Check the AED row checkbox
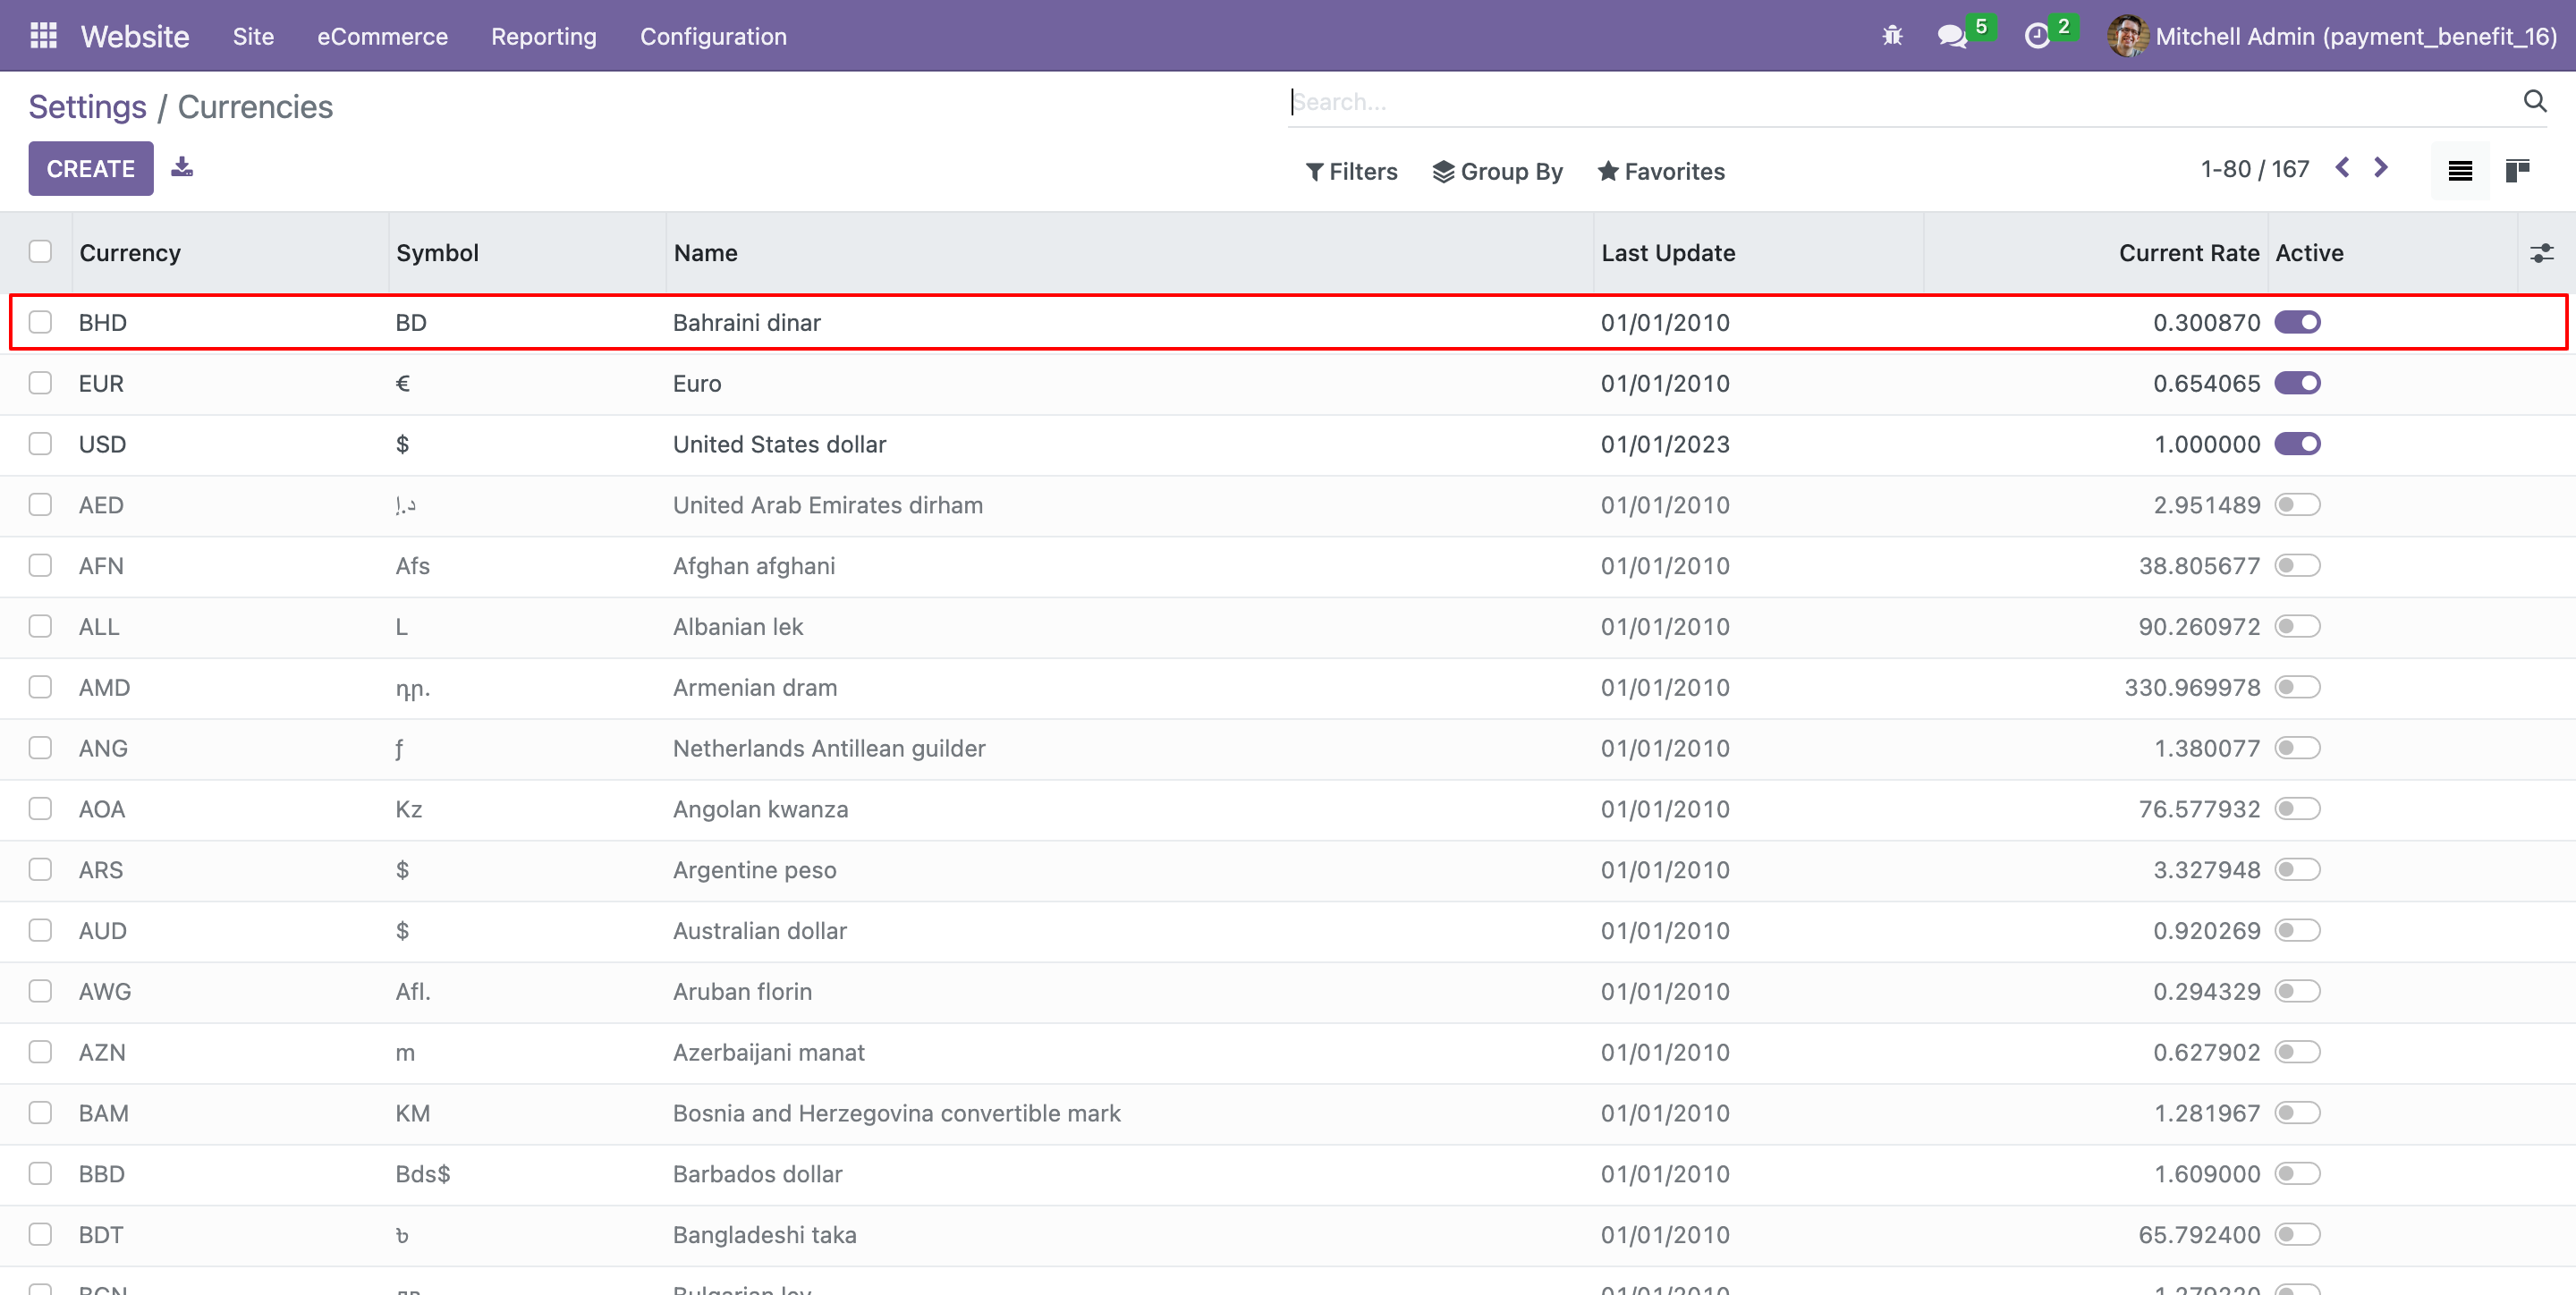This screenshot has height=1295, width=2576. 40,505
